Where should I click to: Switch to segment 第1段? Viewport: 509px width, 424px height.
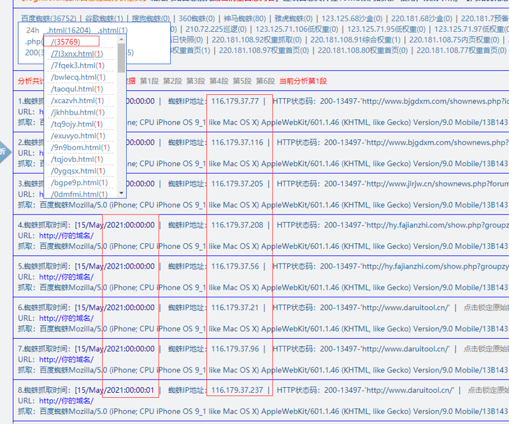point(149,81)
